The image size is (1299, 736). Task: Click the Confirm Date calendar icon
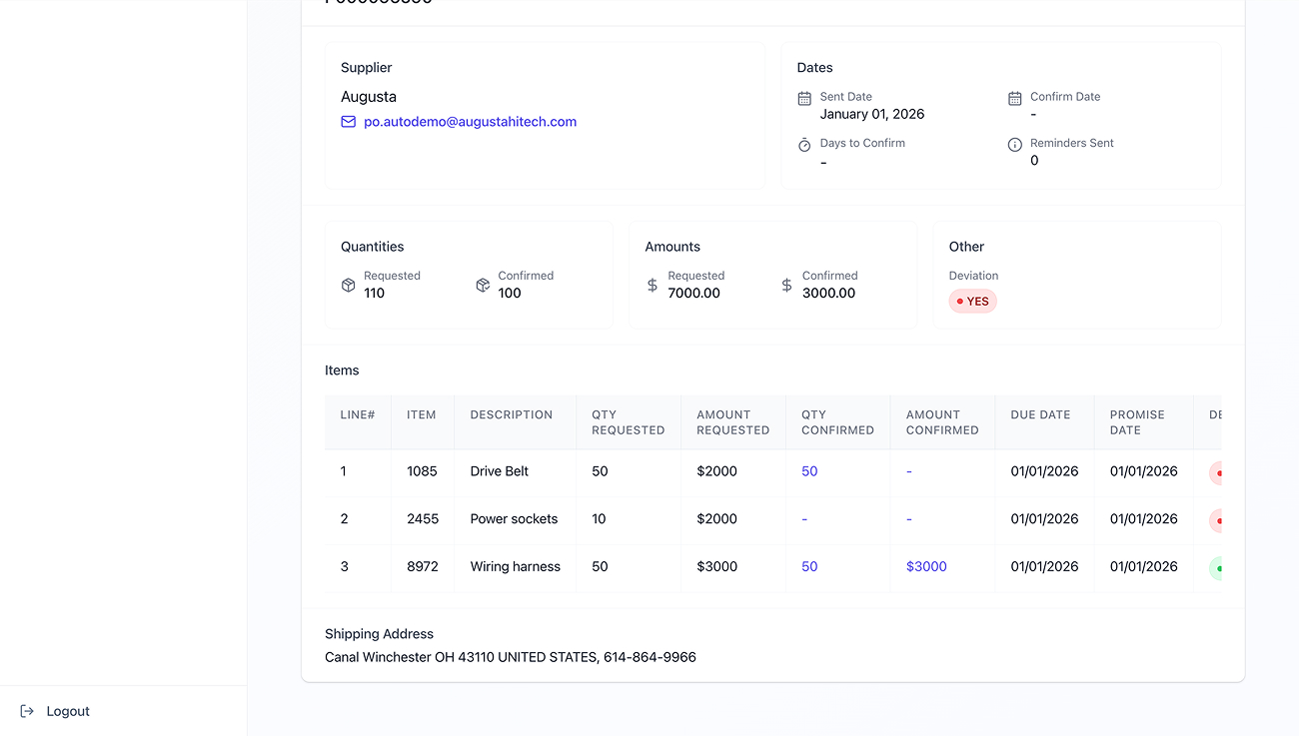click(x=1014, y=98)
